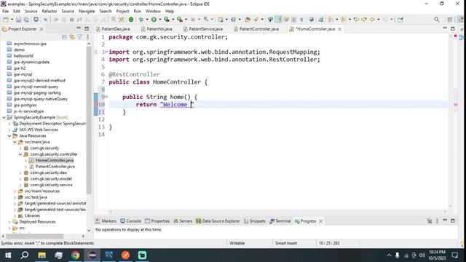Open the Refactor menu
Screen dimensions: 466x262
[x=50, y=11]
